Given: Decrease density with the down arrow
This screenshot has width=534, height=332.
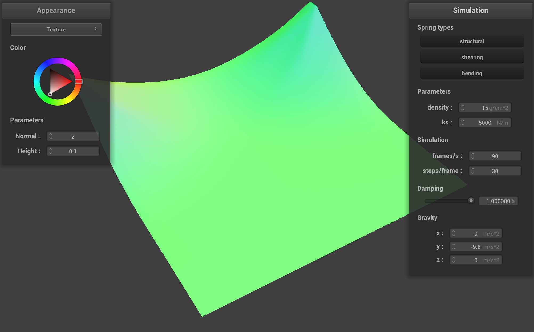Looking at the screenshot, I should tap(463, 110).
